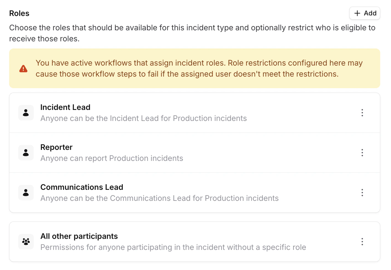Click the plus icon on the Add button
This screenshot has width=391, height=270.
357,13
